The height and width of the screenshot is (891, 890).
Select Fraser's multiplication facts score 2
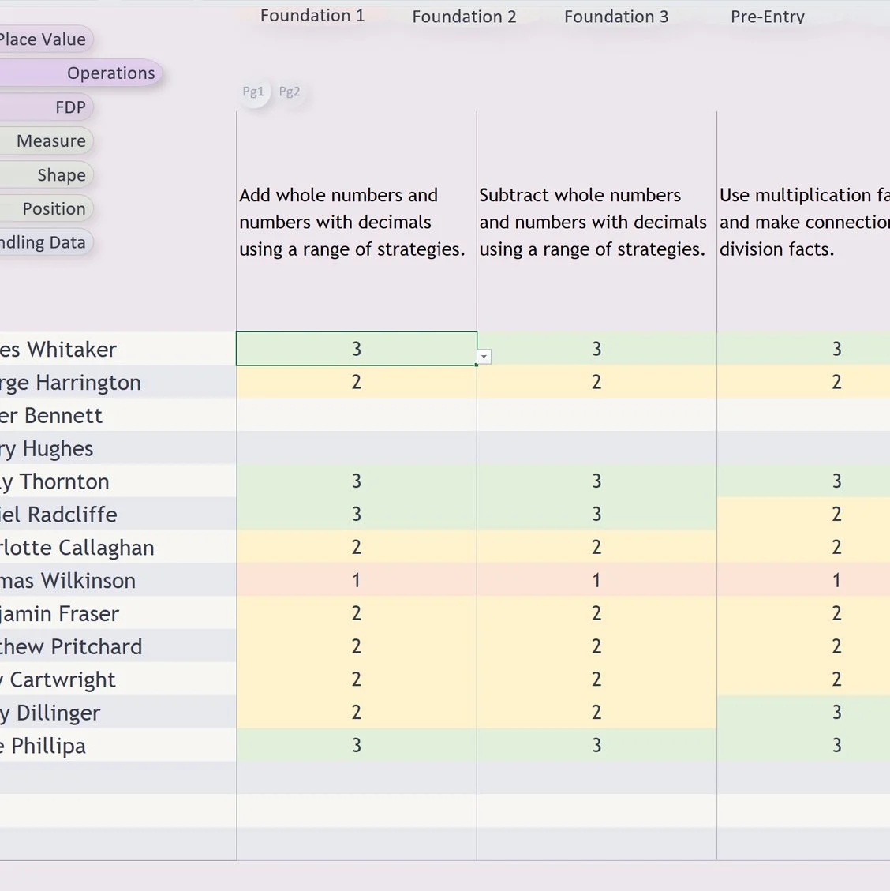coord(804,612)
